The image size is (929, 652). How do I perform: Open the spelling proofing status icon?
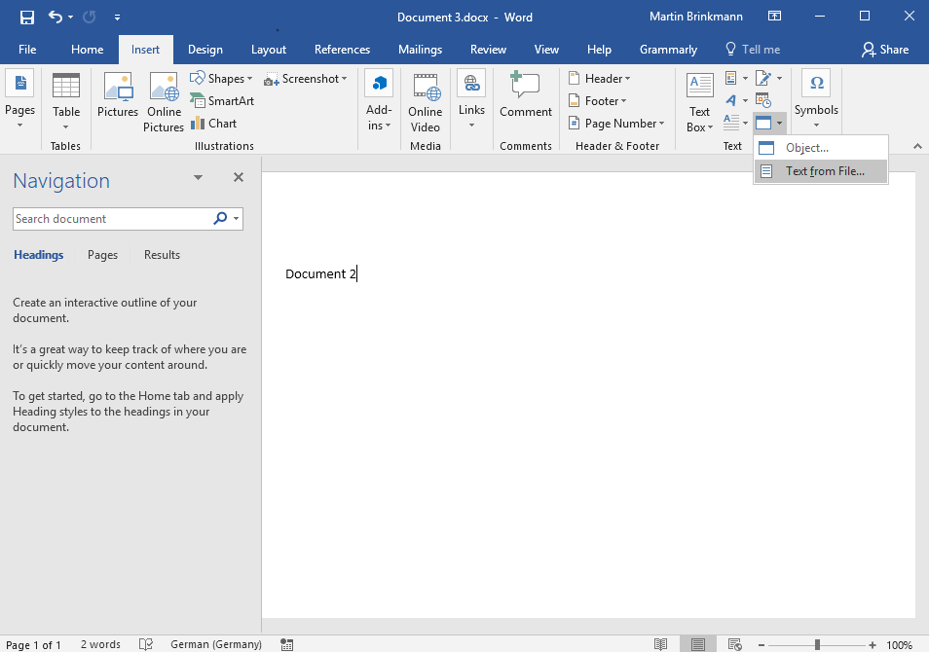(x=146, y=644)
